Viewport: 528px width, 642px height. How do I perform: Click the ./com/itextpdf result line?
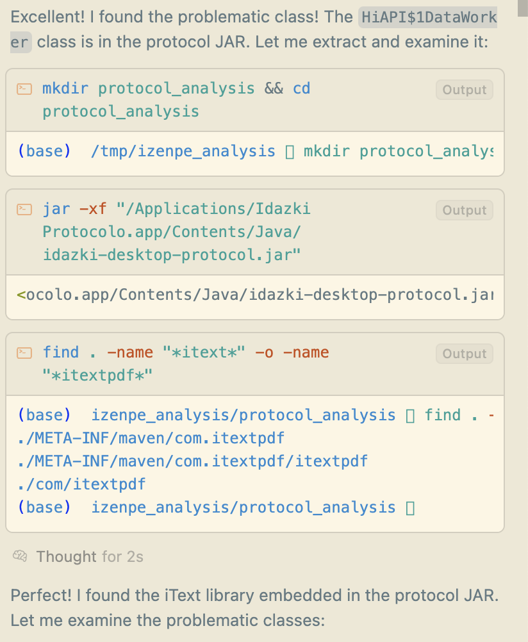(x=83, y=484)
